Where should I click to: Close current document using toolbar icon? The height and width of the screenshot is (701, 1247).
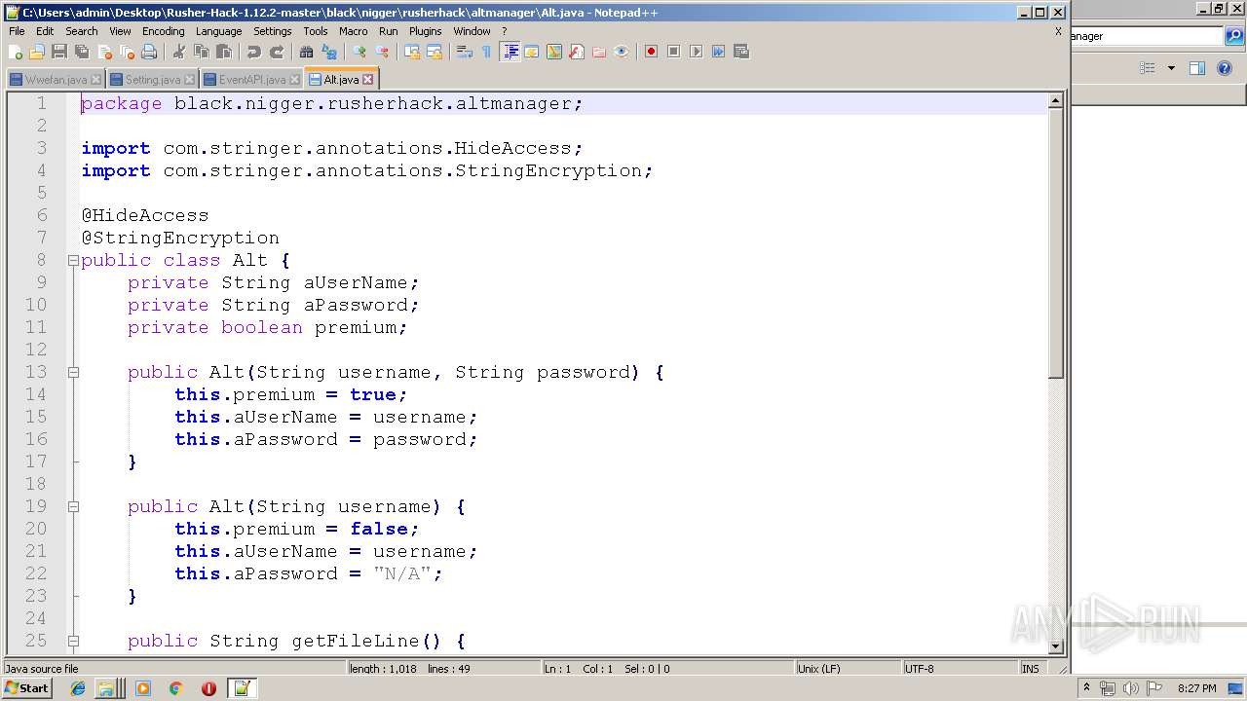pos(104,52)
